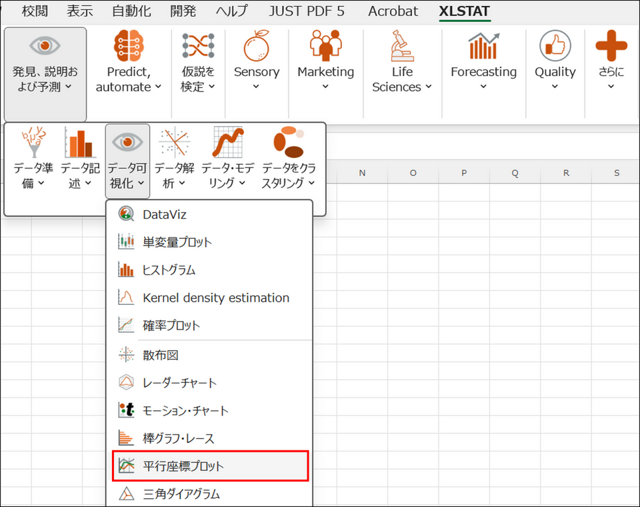
Task: Open DataViz from the dropdown list
Action: point(164,214)
